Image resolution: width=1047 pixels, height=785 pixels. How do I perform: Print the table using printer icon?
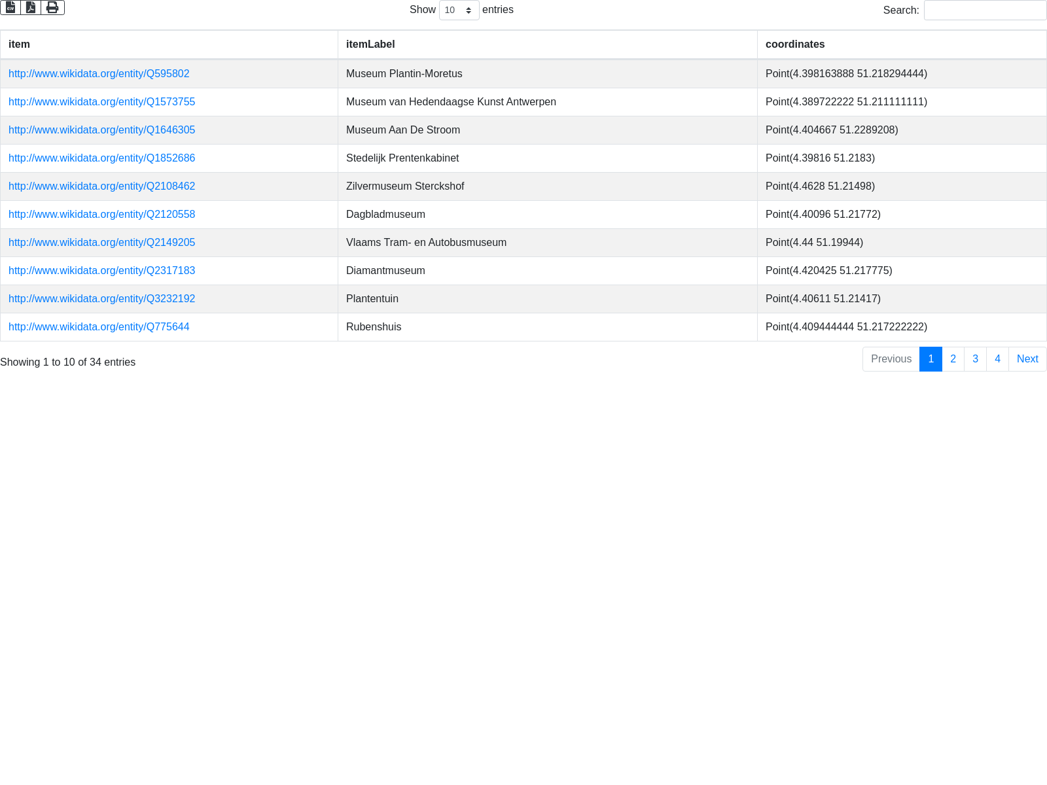pos(52,7)
